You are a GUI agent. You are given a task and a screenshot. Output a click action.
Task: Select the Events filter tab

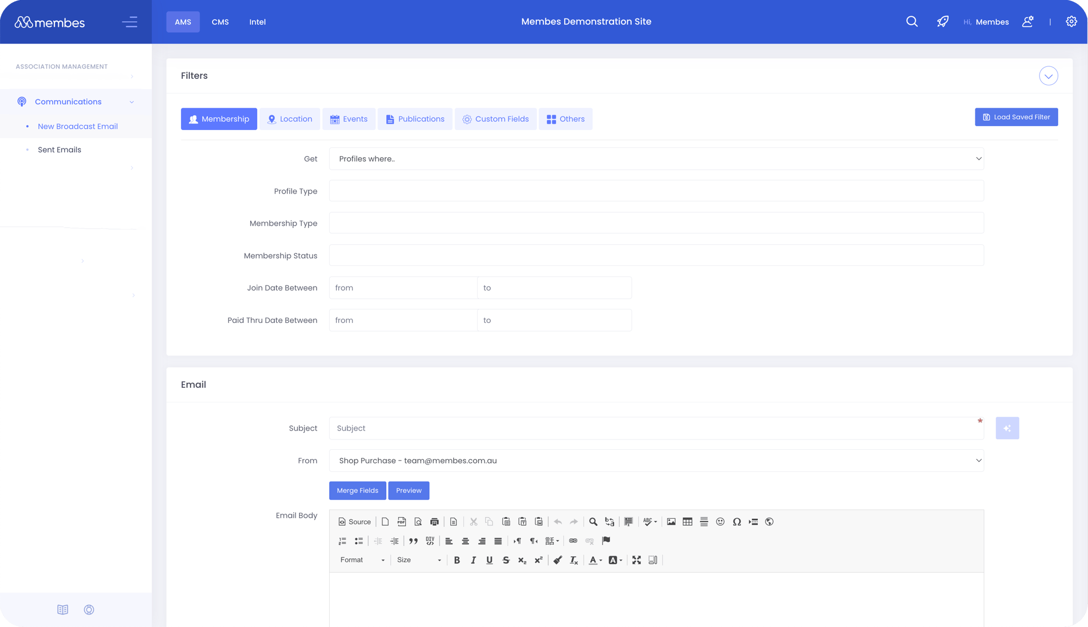pos(349,119)
